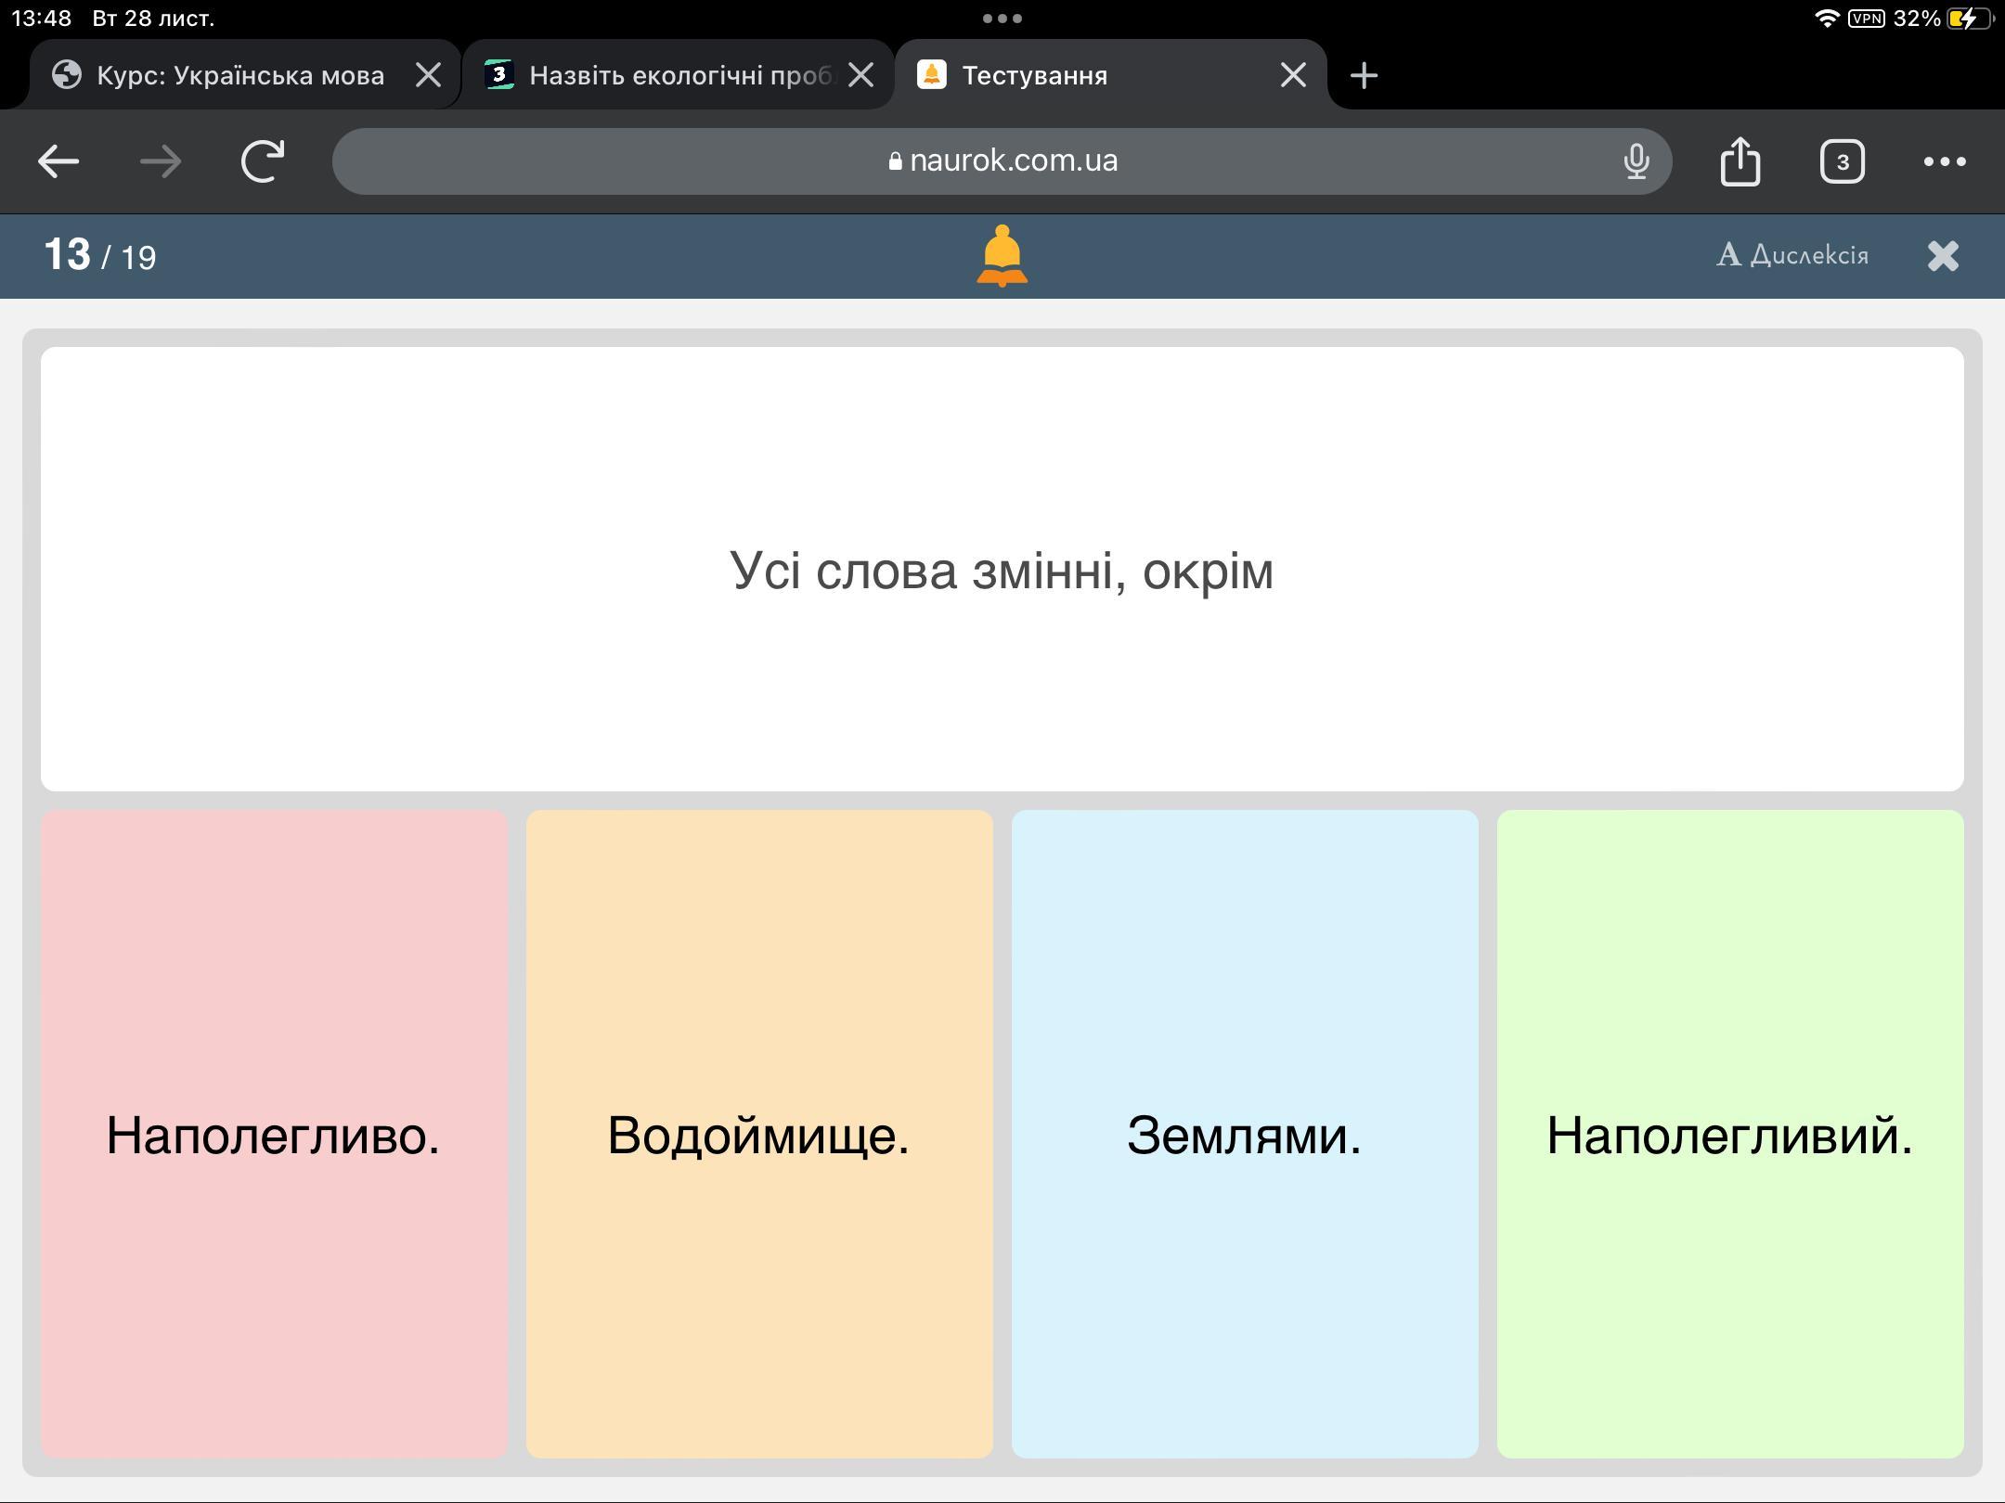Switch to the Курс: Українська мова tab
Viewport: 2005px width, 1503px height.
(239, 75)
